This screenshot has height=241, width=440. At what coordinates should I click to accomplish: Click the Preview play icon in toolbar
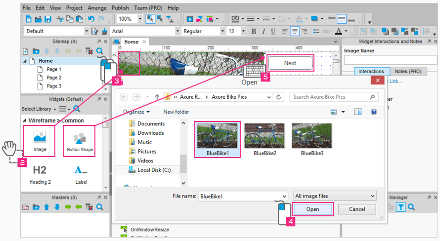coord(190,19)
